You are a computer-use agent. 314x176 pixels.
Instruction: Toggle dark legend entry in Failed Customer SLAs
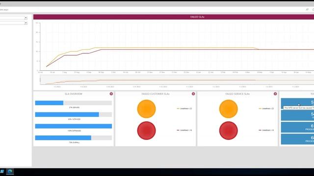[x=184, y=130]
